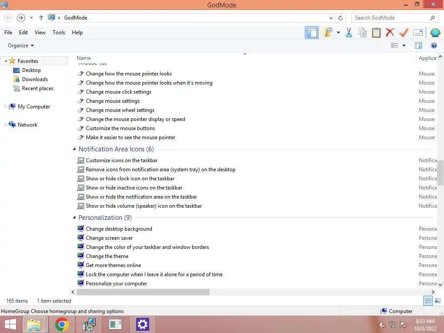Open the purple gear settings taskbar app
Viewport: 444px width, 333px height.
pyautogui.click(x=142, y=324)
